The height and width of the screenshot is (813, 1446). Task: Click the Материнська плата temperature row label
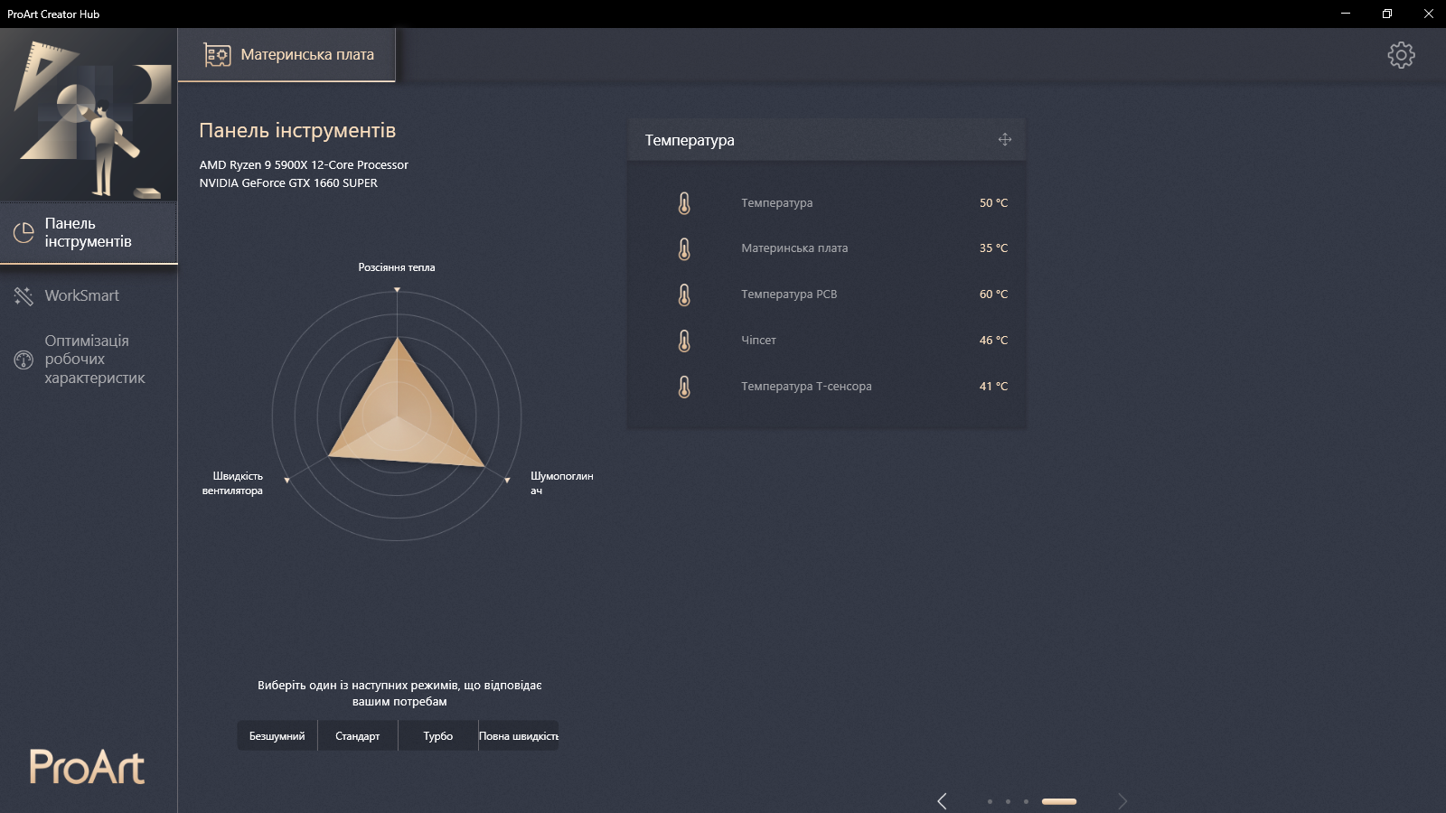point(794,248)
